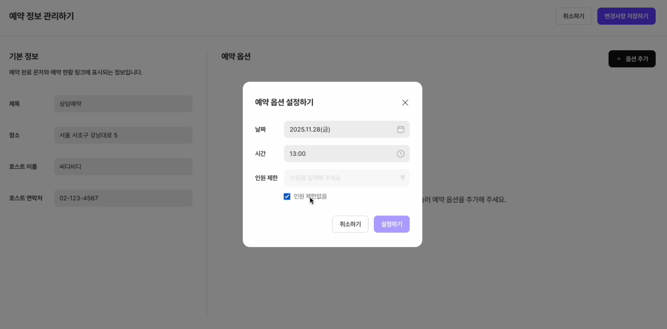The width and height of the screenshot is (667, 329).
Task: Open the calendar icon in 날짜 field
Action: tap(401, 129)
